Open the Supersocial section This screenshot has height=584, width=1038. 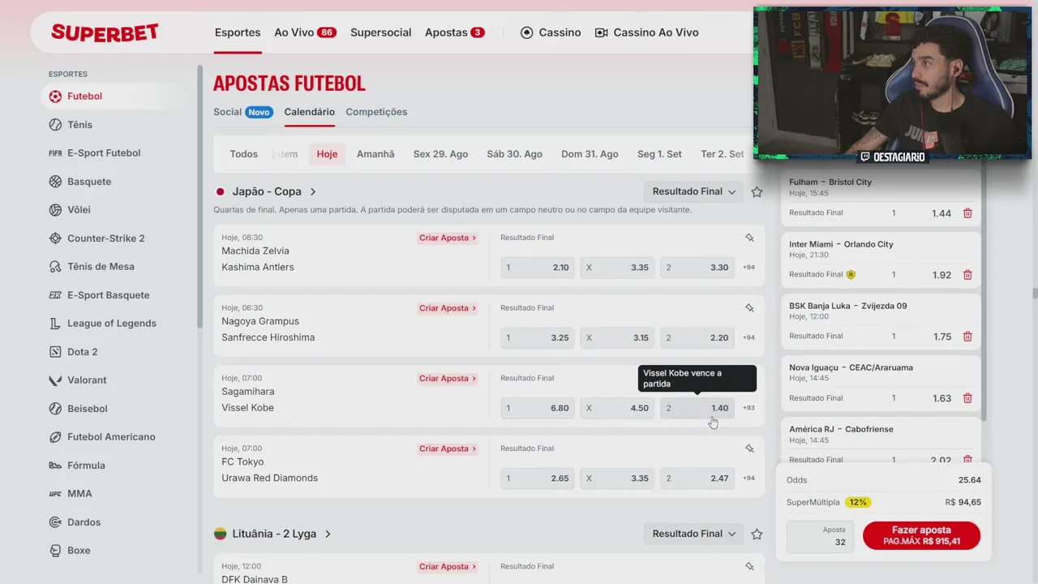(x=381, y=32)
